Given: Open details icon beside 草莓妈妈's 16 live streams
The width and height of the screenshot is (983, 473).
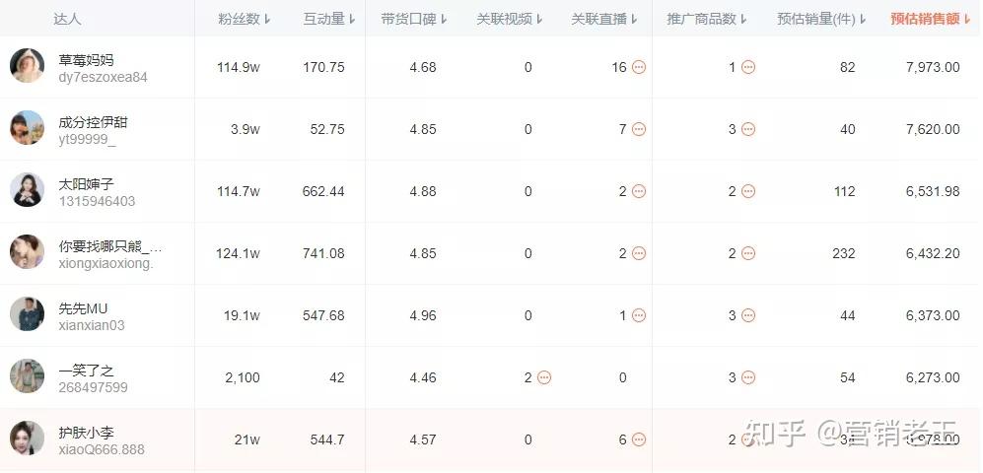Looking at the screenshot, I should pos(638,67).
